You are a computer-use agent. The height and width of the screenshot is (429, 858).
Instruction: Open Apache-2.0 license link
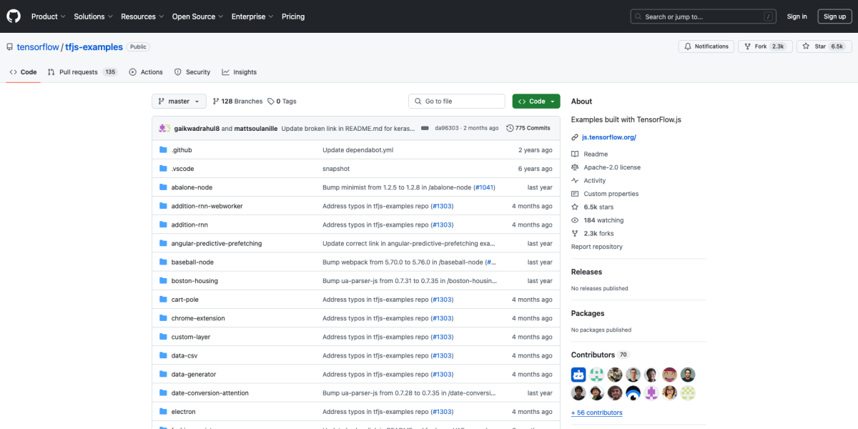611,167
